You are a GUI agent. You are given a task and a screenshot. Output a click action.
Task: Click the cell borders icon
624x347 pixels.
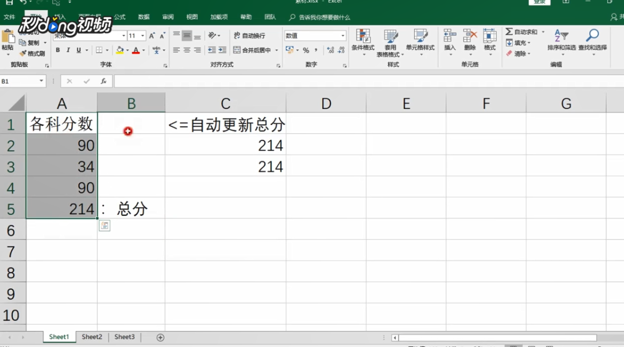[99, 50]
